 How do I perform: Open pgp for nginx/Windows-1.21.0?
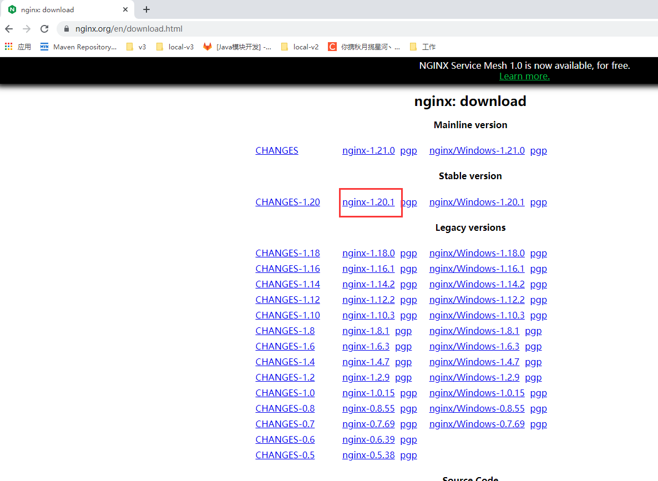pos(538,151)
